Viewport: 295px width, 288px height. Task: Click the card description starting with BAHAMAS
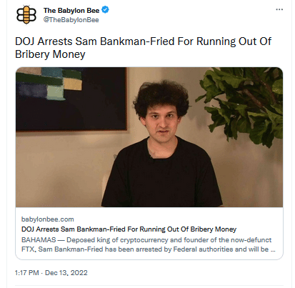[149, 244]
